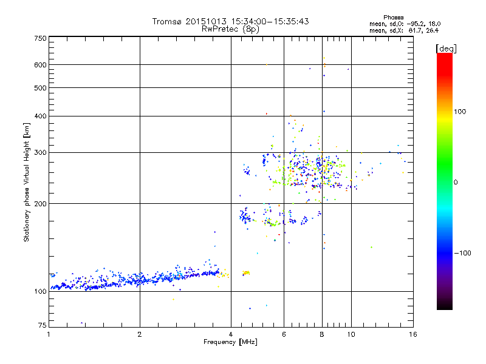Viewport: 486px width, 364px height.
Task: Click the colorbar tick label "0"
Action: pyautogui.click(x=456, y=183)
